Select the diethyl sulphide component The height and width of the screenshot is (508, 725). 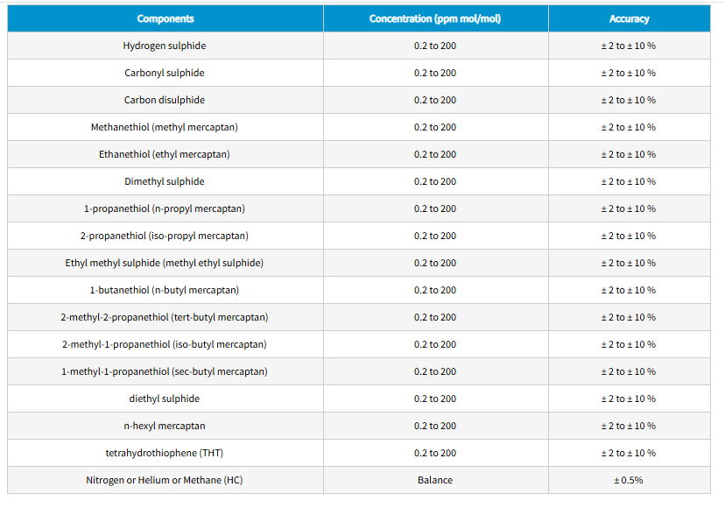[x=165, y=399]
